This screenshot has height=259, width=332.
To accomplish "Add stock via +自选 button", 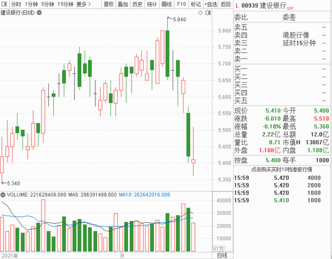I will (211, 4).
